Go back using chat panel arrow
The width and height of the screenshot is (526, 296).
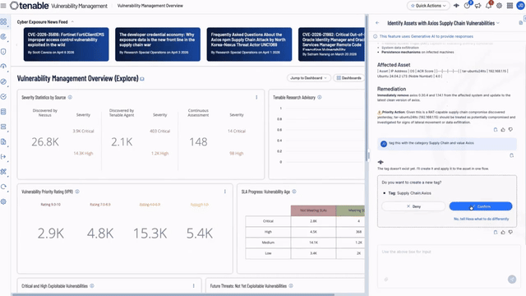tap(377, 23)
